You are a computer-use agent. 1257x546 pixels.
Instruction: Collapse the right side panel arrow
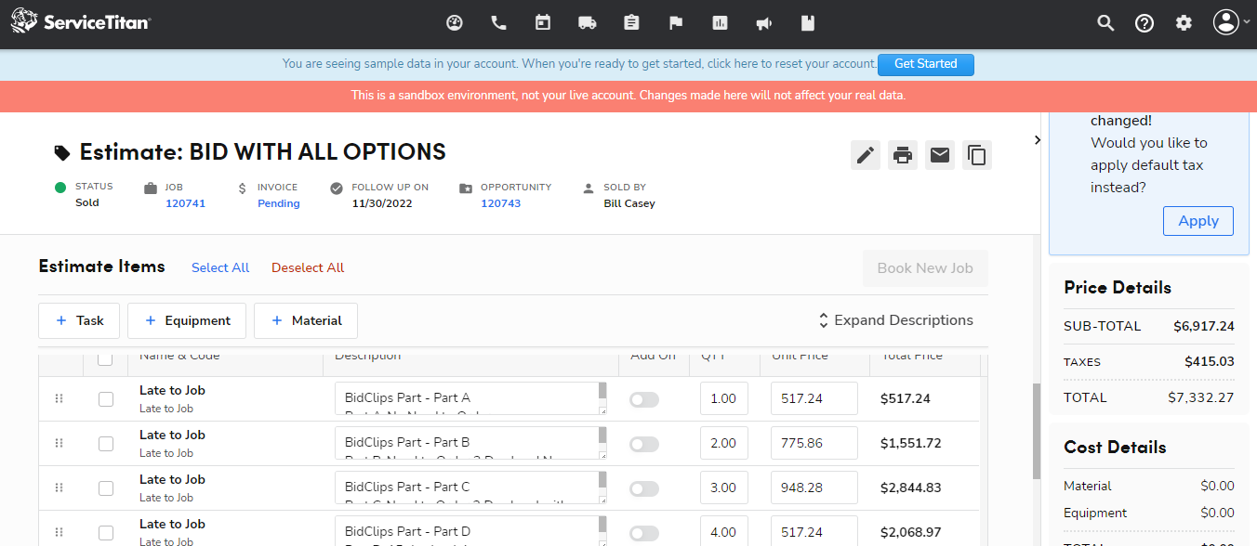click(x=1038, y=140)
